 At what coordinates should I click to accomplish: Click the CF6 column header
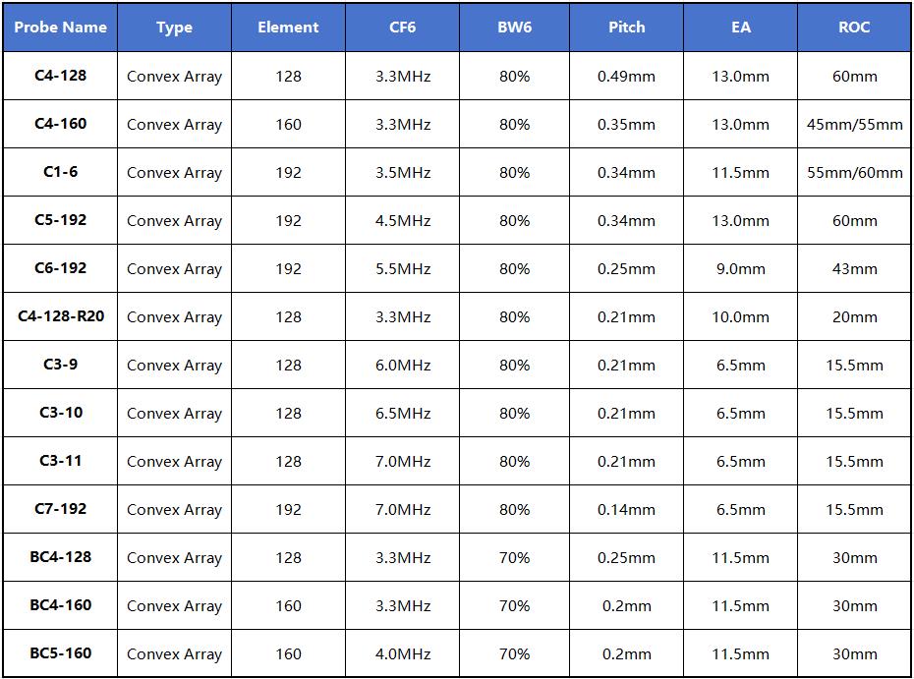click(x=402, y=28)
